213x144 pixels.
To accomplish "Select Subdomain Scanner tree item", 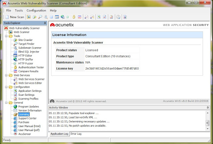I will pos(30,48).
